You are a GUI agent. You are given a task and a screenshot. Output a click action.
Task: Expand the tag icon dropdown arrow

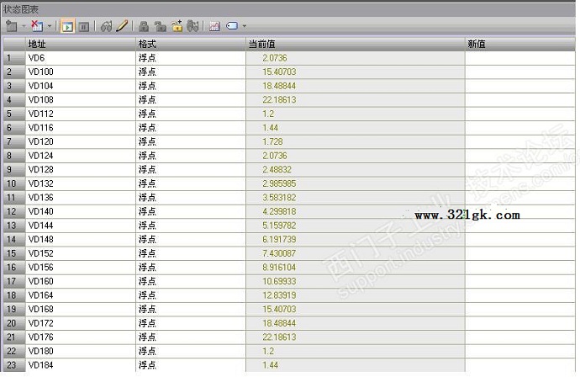click(244, 27)
